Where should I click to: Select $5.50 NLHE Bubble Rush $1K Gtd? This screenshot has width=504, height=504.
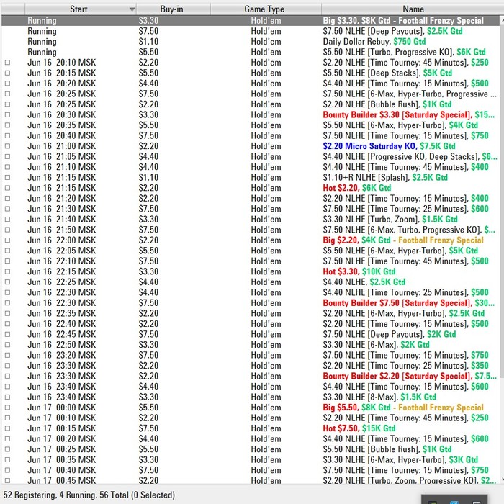251,449
